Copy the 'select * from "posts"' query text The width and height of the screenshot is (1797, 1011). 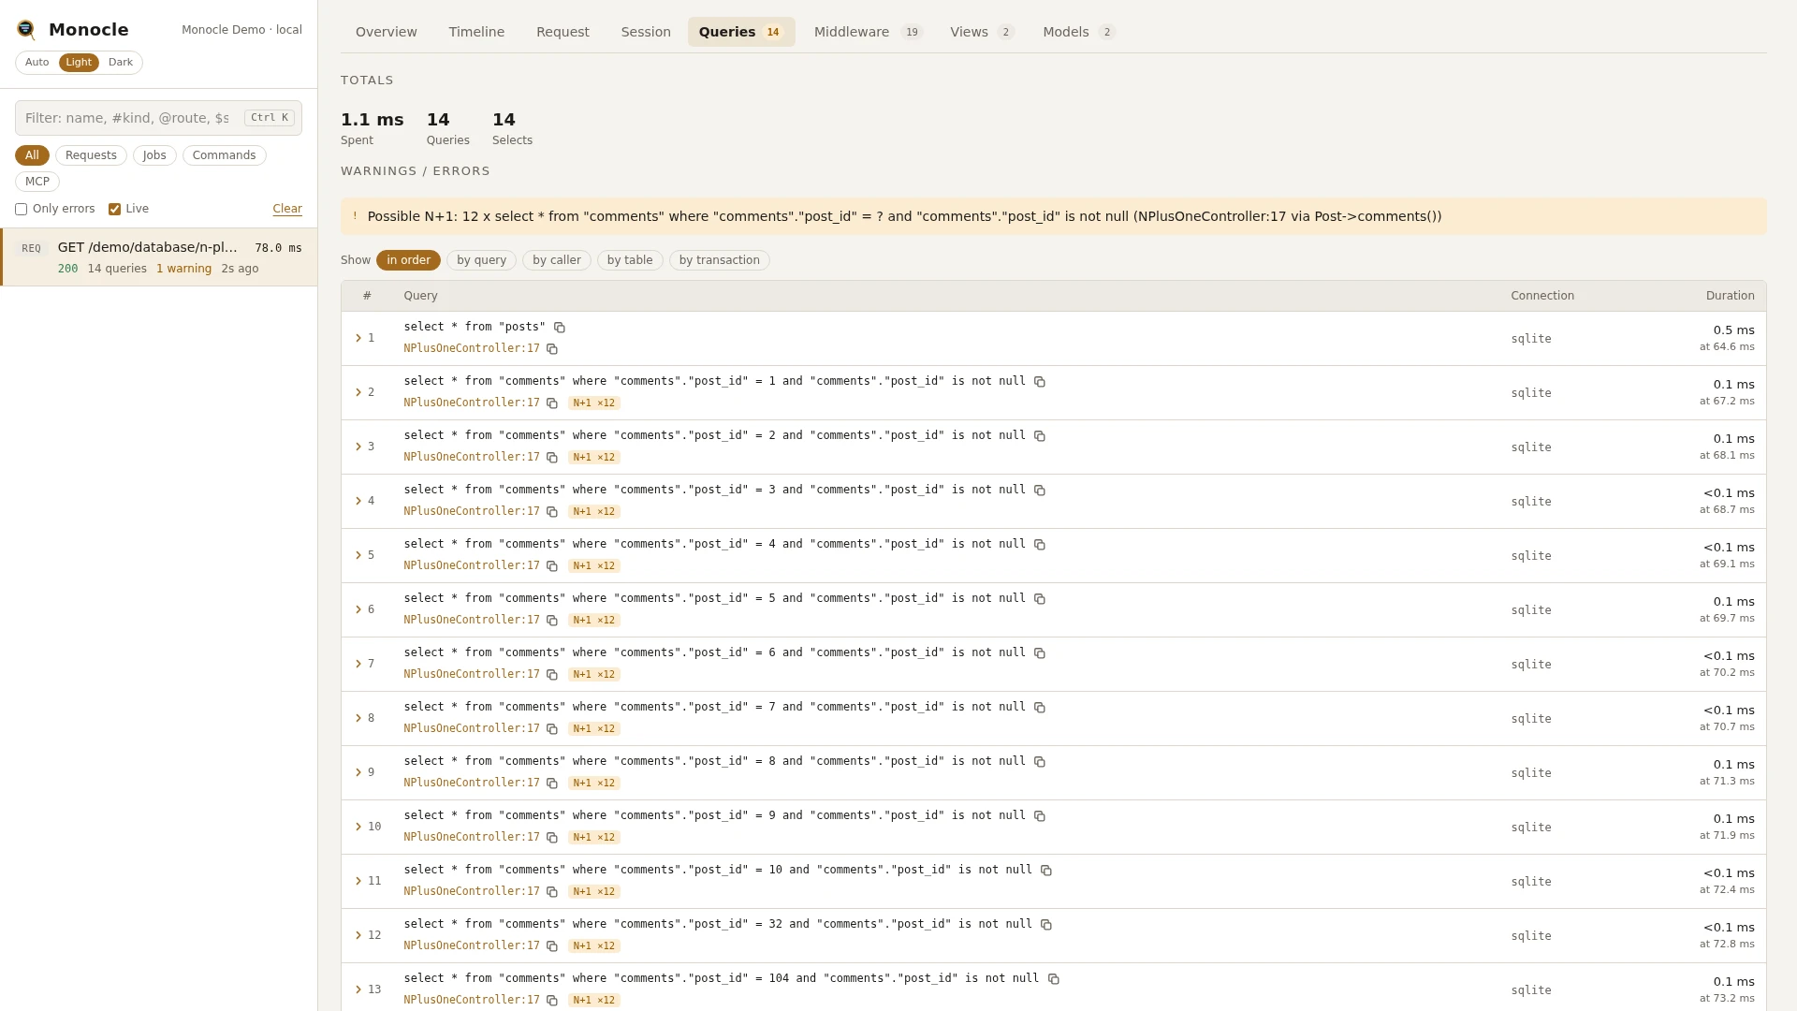tap(560, 328)
